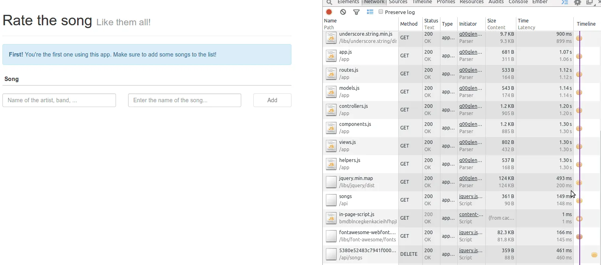This screenshot has height=265, width=601.
Task: Show the console drawer icon
Action: 565,2
